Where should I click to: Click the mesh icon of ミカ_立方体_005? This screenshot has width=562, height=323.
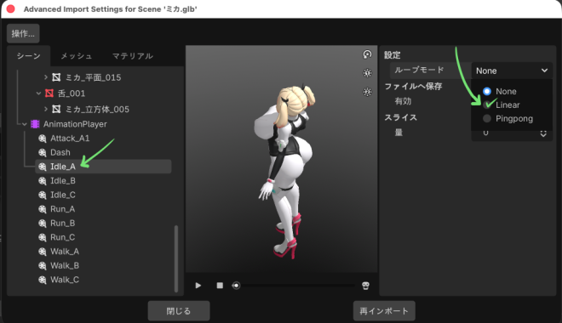pyautogui.click(x=56, y=109)
